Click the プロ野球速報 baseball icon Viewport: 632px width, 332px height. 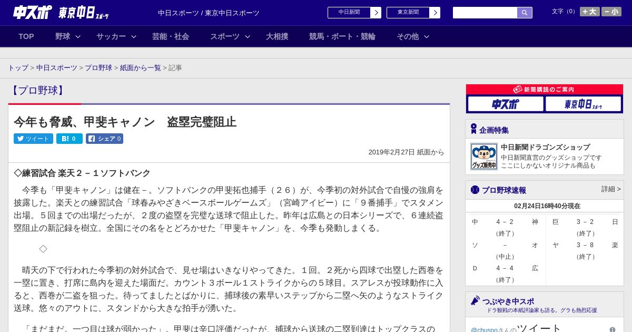point(475,190)
